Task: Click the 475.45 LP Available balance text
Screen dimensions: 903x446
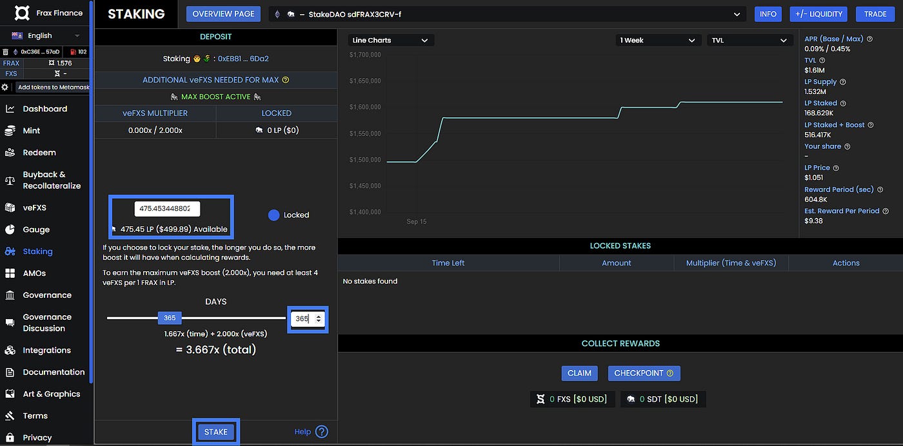Action: point(174,229)
